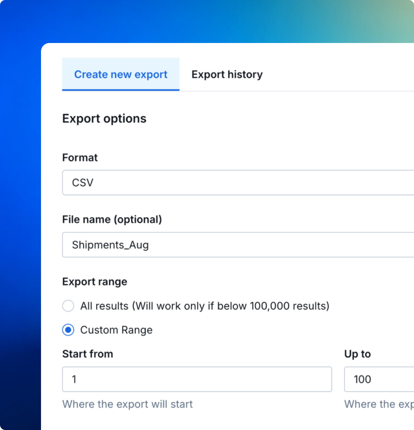
Task: Click the File name (optional) label
Action: coord(112,219)
